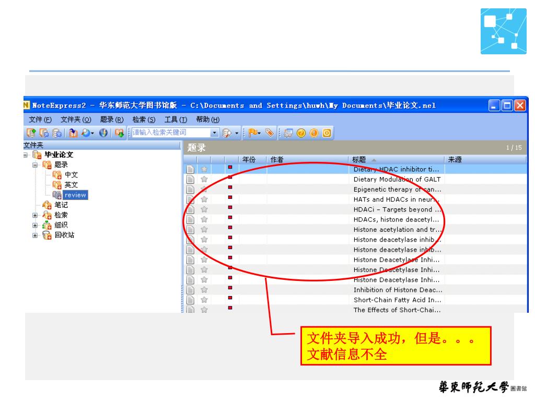
Task: Collapse the 毕业论文 root node
Action: [x=26, y=155]
